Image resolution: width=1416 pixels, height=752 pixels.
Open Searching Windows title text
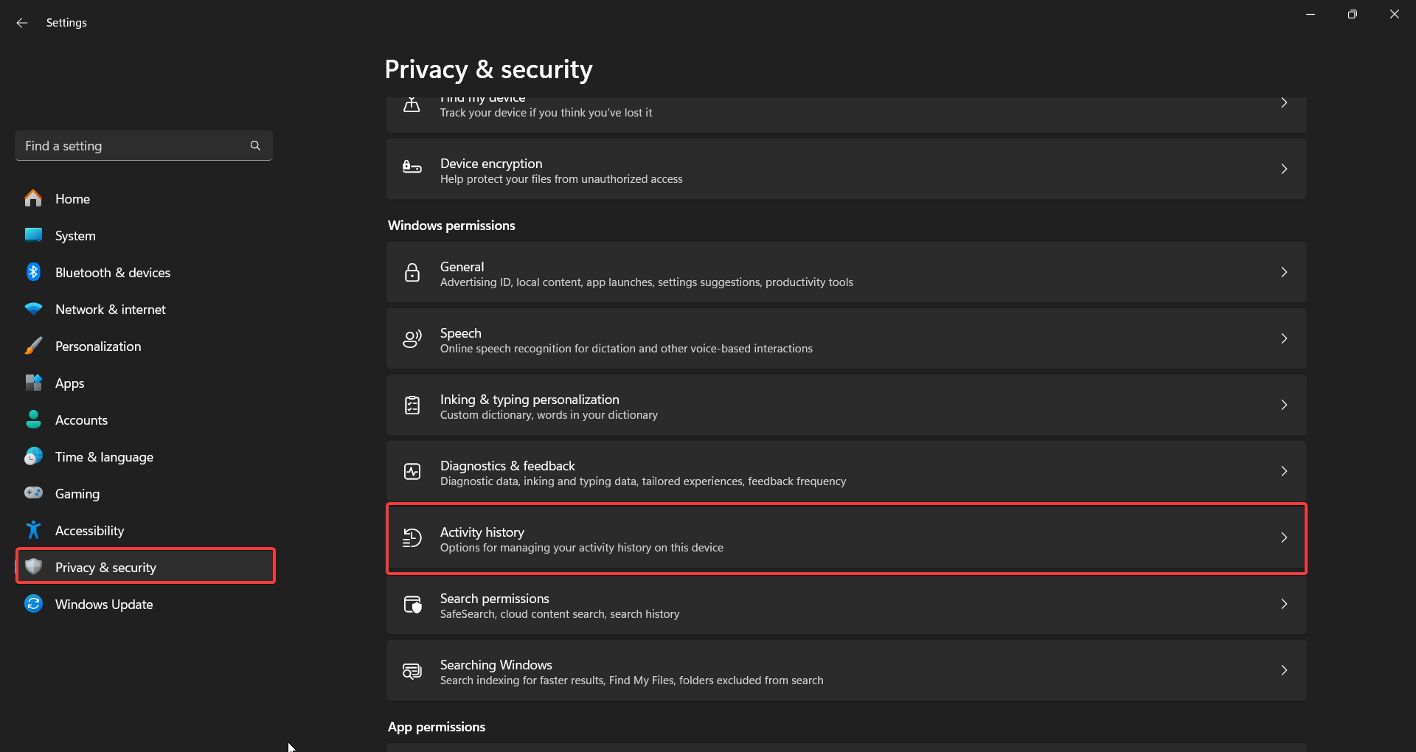[x=496, y=664]
